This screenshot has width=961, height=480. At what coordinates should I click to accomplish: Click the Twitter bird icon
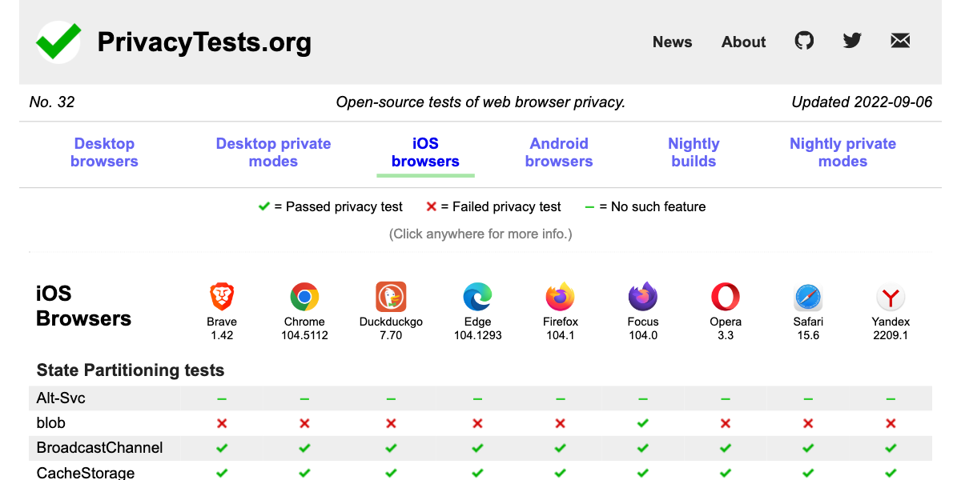point(852,39)
